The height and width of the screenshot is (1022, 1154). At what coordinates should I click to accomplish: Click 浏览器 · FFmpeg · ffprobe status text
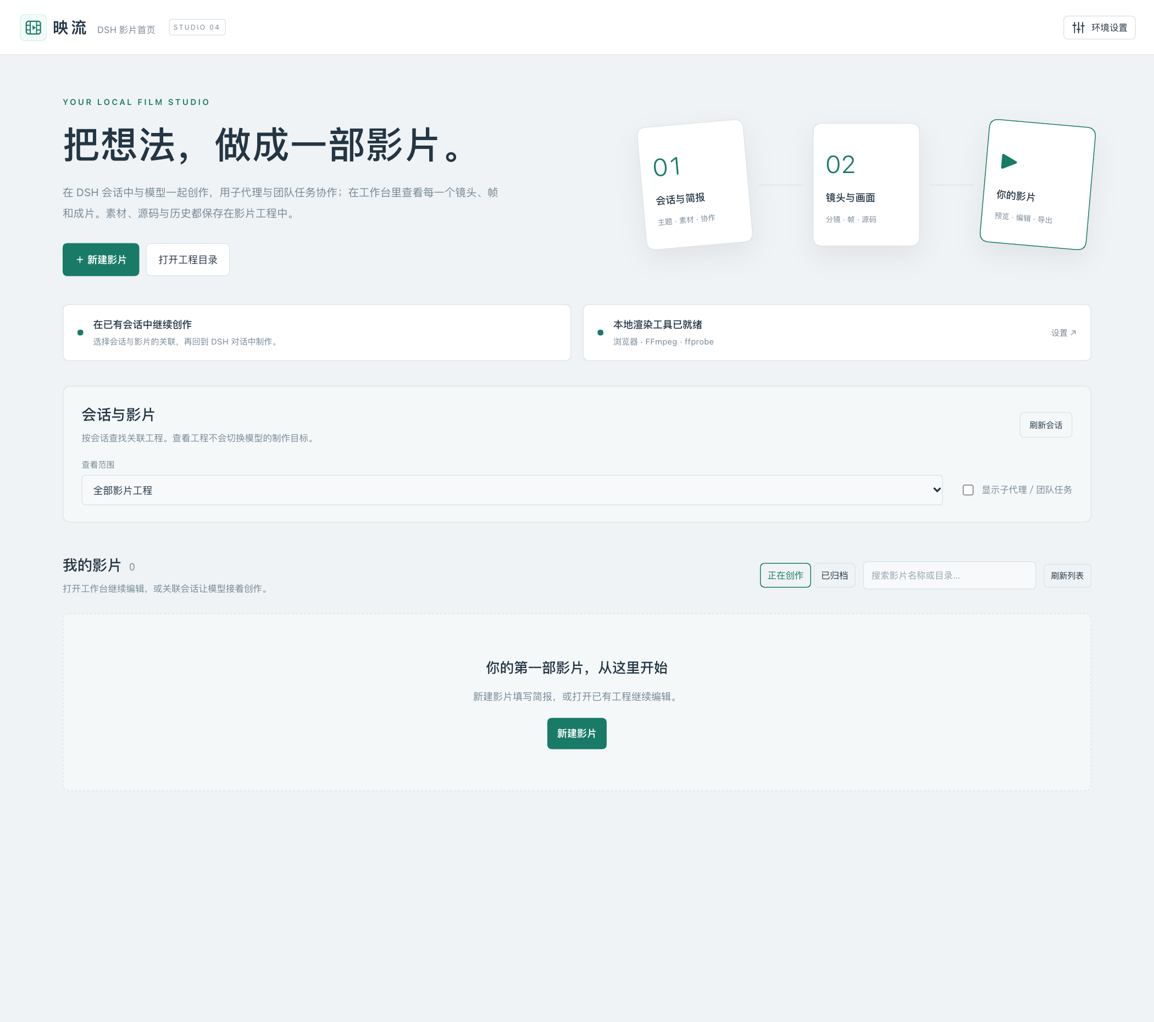point(663,342)
